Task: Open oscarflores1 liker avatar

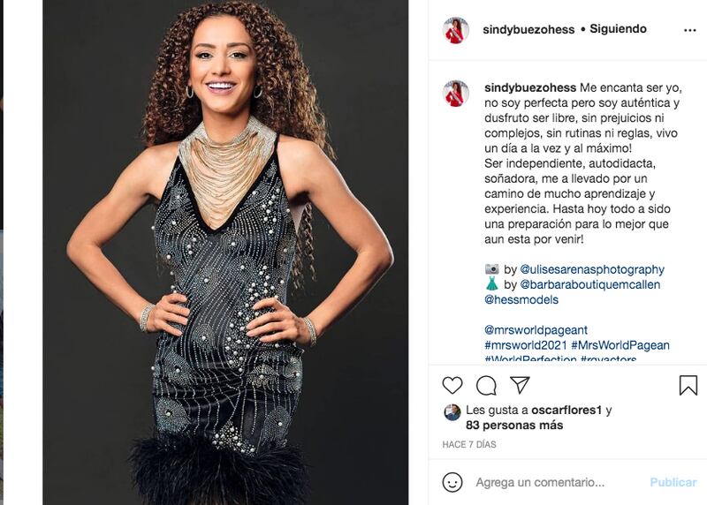Action: (452, 411)
